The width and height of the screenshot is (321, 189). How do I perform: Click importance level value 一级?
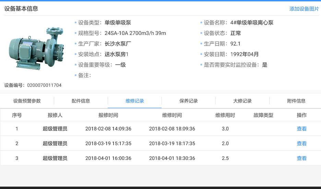[120, 65]
